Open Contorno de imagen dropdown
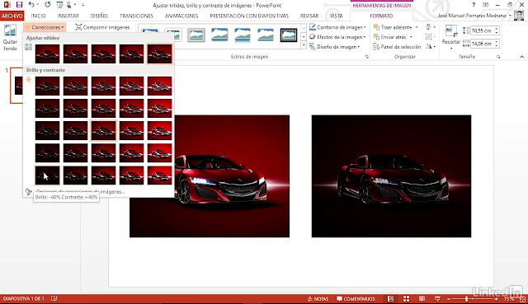Image resolution: width=528 pixels, height=304 pixels. click(337, 27)
